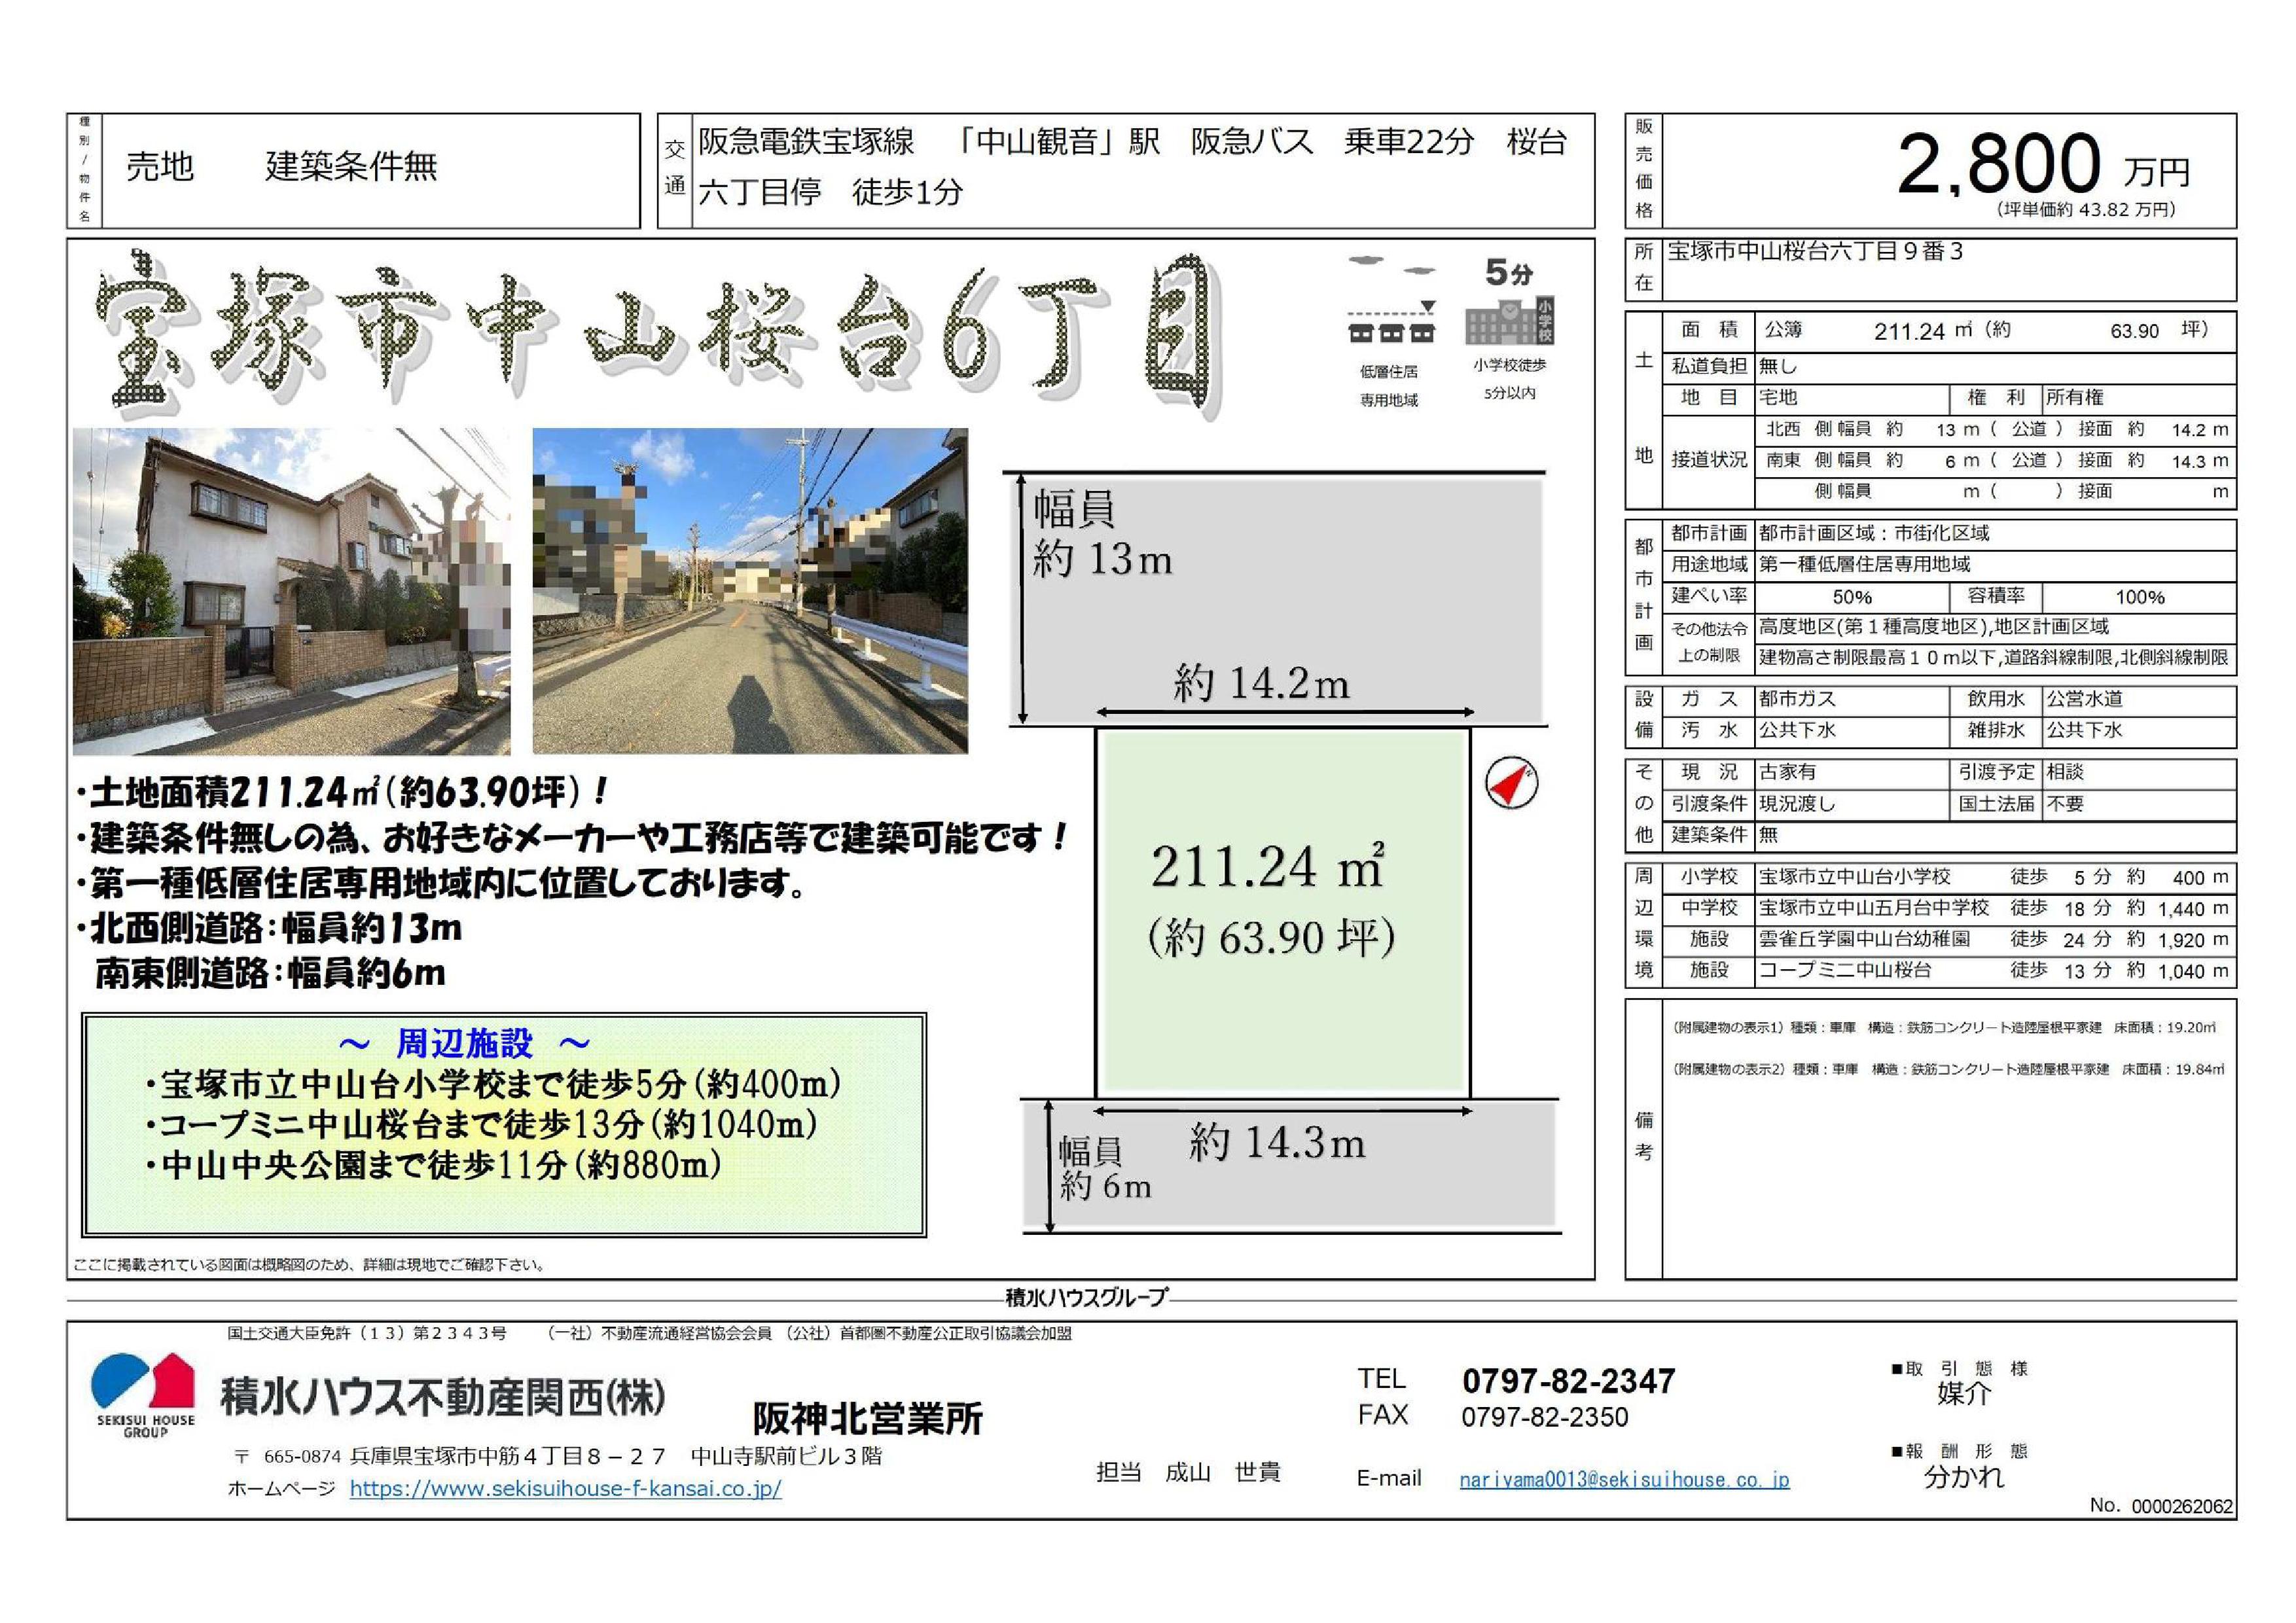Click the Sekisui House Group logo
This screenshot has height=1623, width=2296.
pyautogui.click(x=144, y=1392)
